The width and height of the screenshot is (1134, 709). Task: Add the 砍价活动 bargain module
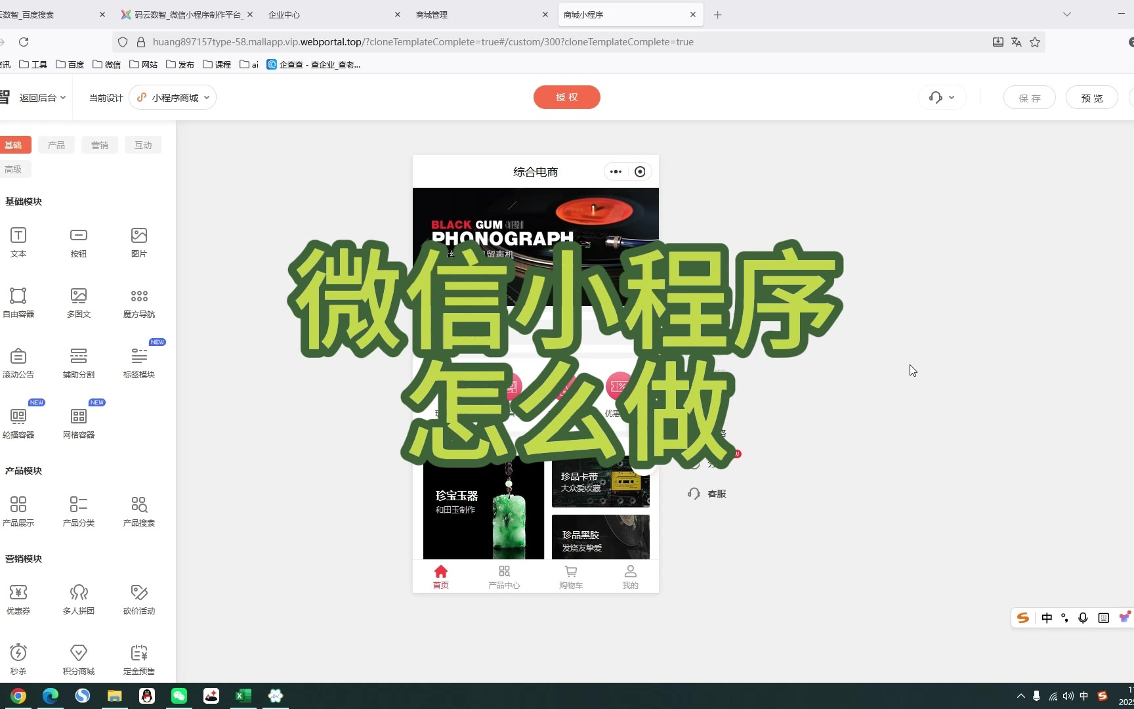139,599
